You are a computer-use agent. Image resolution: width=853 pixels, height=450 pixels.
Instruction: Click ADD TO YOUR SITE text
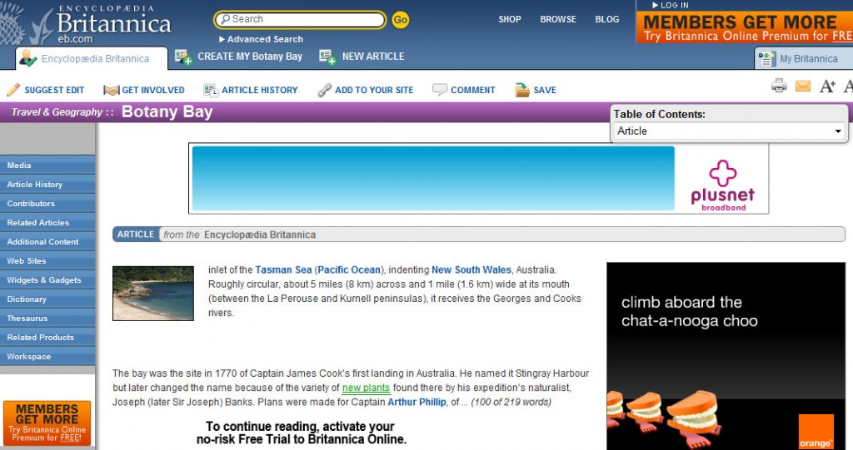(x=374, y=90)
